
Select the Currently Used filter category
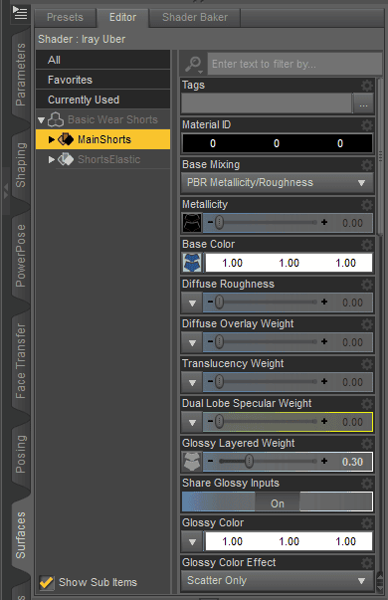tap(102, 100)
